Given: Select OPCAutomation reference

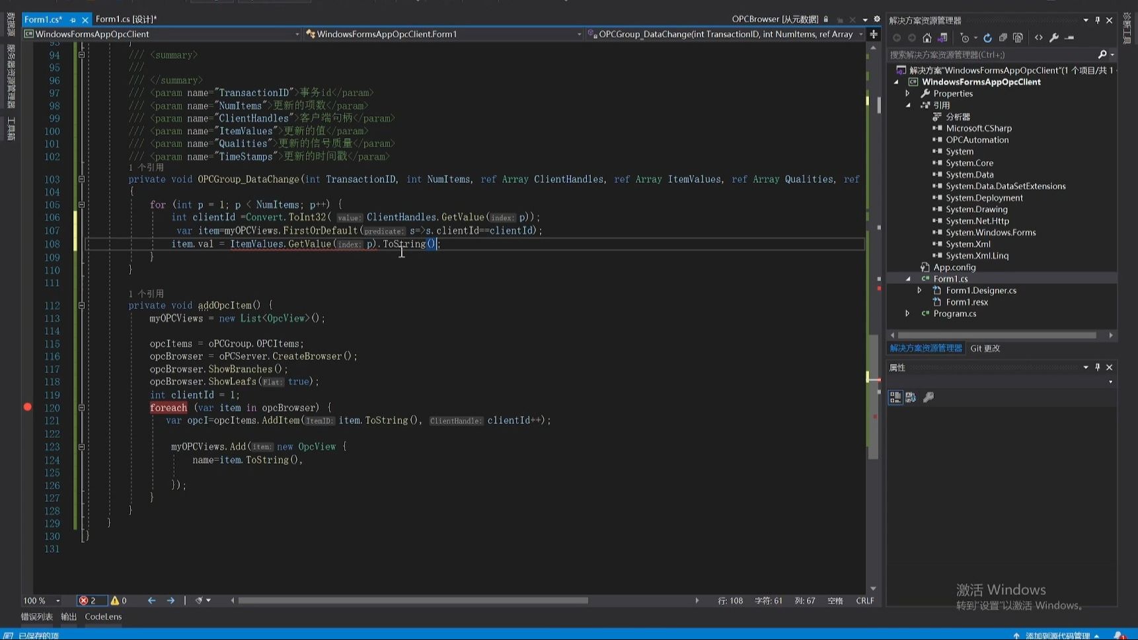Looking at the screenshot, I should click(977, 139).
